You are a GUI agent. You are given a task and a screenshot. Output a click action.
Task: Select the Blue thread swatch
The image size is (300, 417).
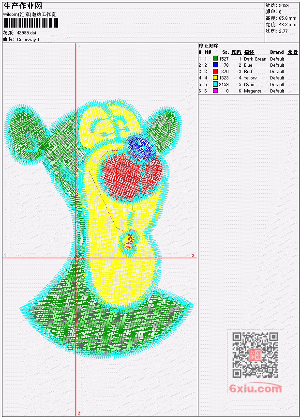coord(215,65)
